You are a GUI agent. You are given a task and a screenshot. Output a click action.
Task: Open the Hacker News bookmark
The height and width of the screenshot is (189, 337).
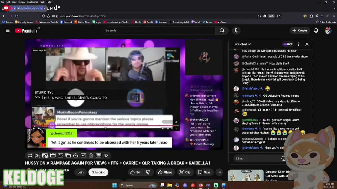pyautogui.click(x=82, y=22)
